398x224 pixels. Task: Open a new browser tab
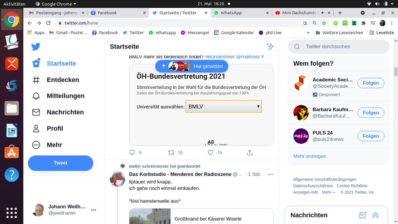[340, 13]
